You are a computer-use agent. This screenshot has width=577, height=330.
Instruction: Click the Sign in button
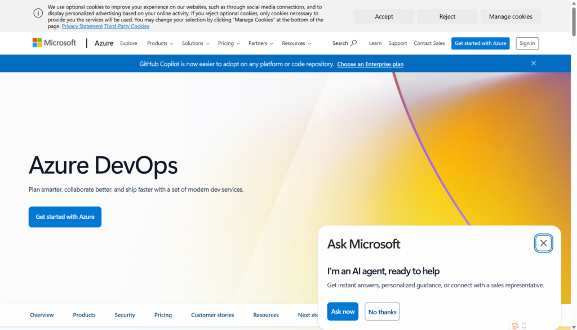[x=527, y=43]
